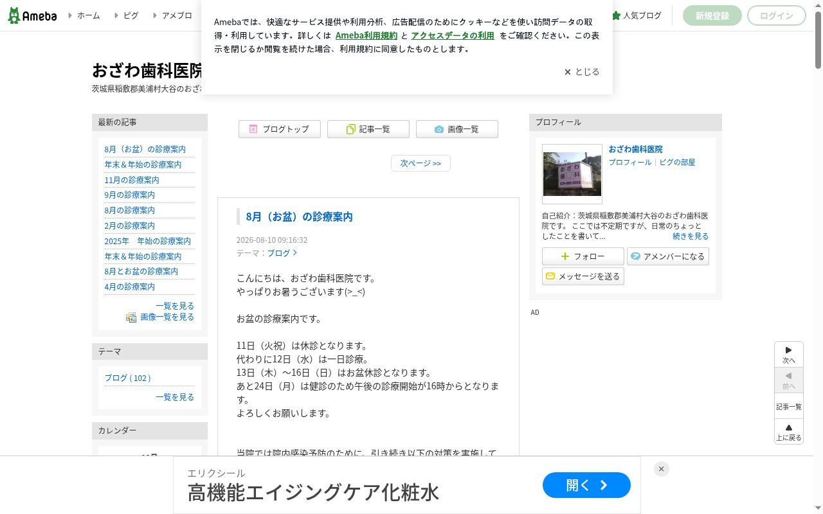This screenshot has height=514, width=823.
Task: Open the おざわ歯科医院 profile thumbnail
Action: click(x=572, y=174)
